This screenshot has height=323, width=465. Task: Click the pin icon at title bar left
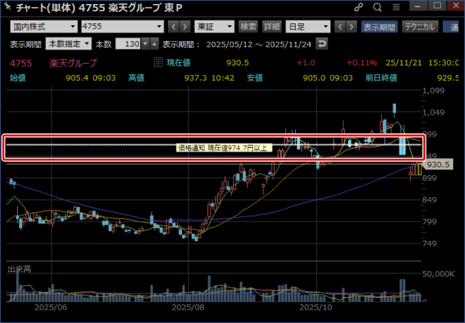[x=7, y=7]
